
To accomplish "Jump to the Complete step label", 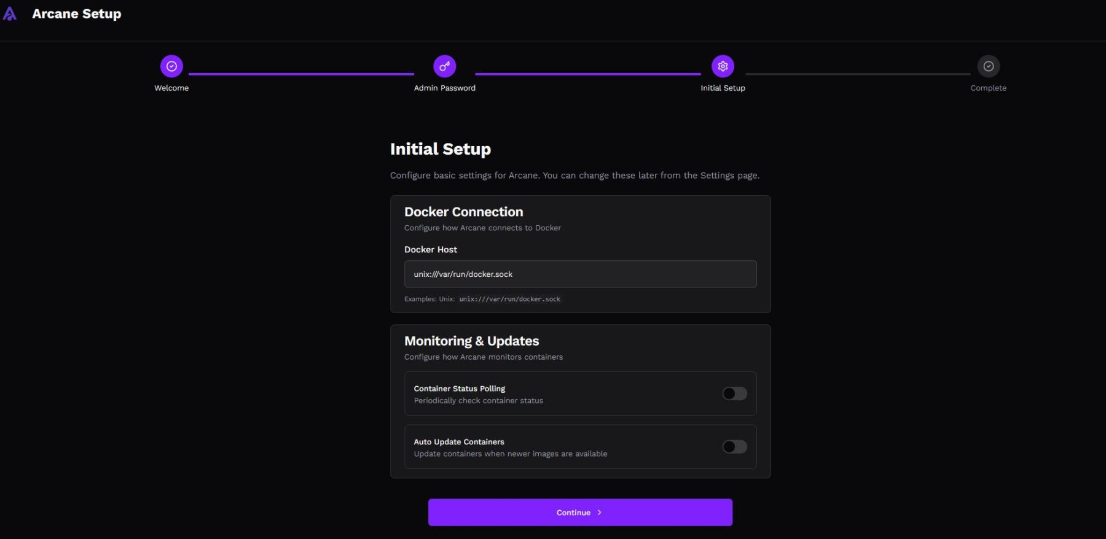I will pyautogui.click(x=988, y=88).
